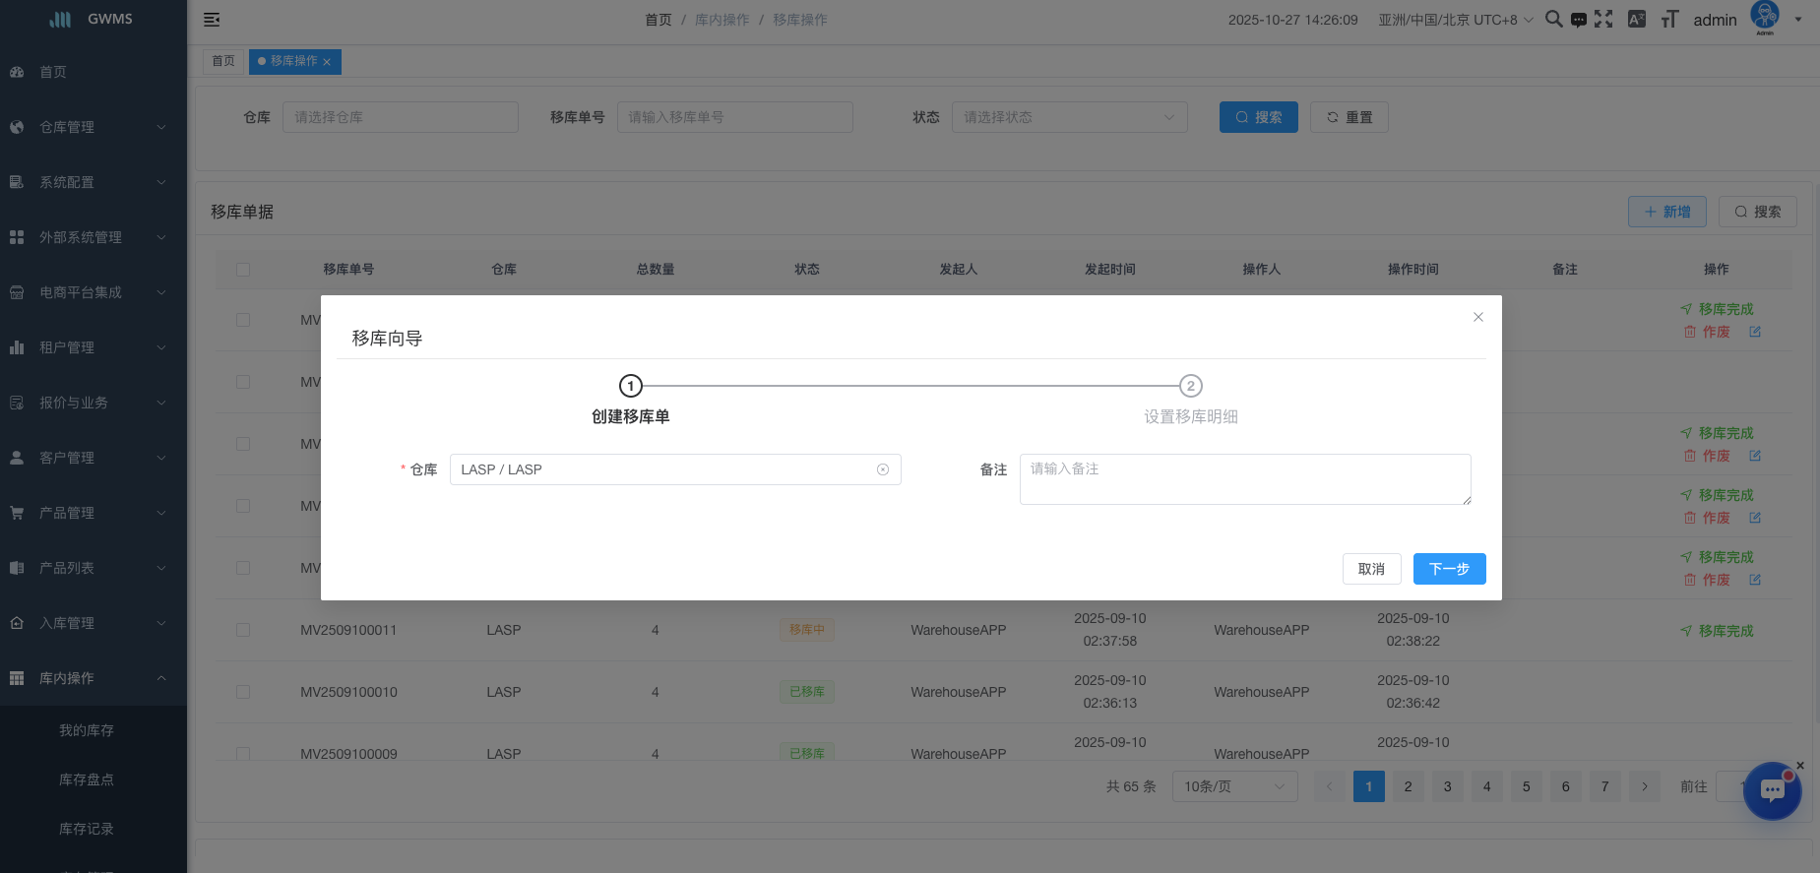Viewport: 1820px width, 873px height.
Task: Tick the second table row checkbox
Action: point(243,382)
